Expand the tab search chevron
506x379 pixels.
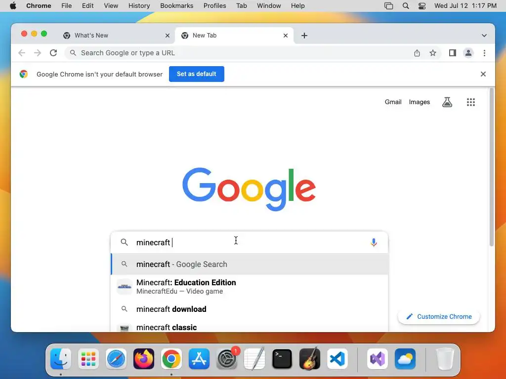(x=484, y=36)
